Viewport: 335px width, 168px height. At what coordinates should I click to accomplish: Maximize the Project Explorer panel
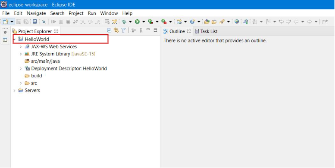156,30
